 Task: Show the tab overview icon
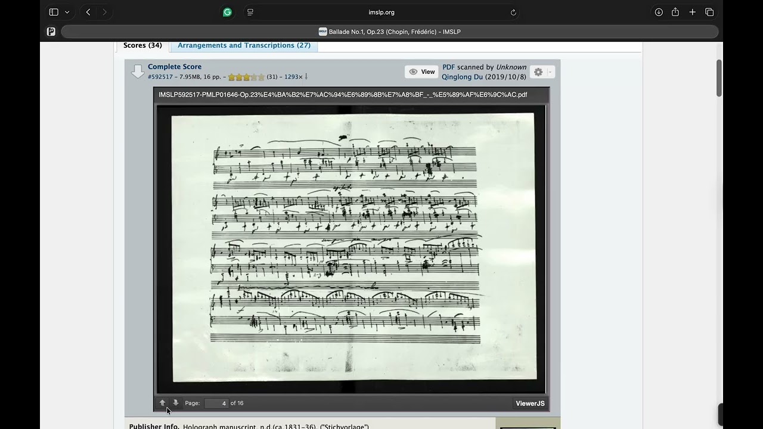[709, 12]
